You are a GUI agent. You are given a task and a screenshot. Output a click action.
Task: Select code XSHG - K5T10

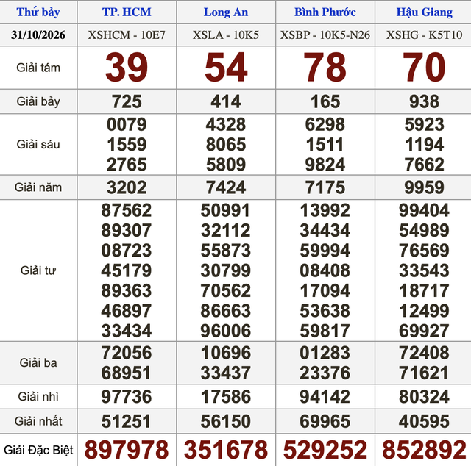(424, 35)
